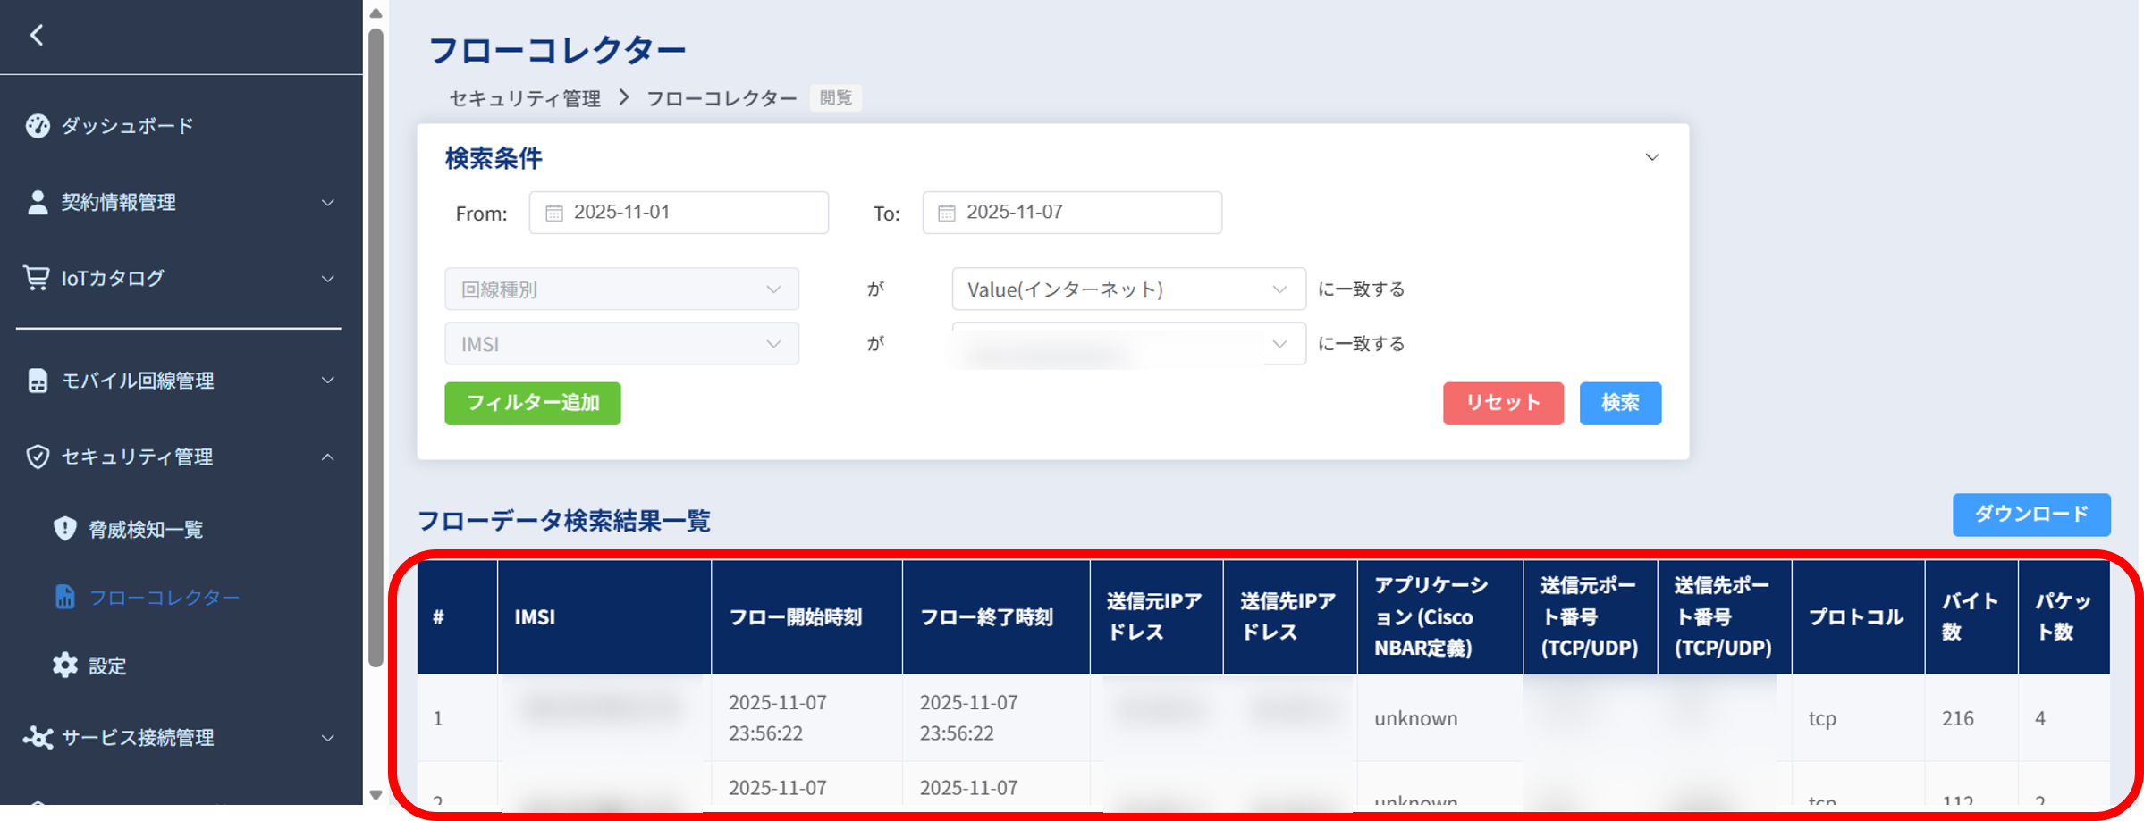
Task: Expand the IoTカタログ submenu chevron
Action: [327, 277]
